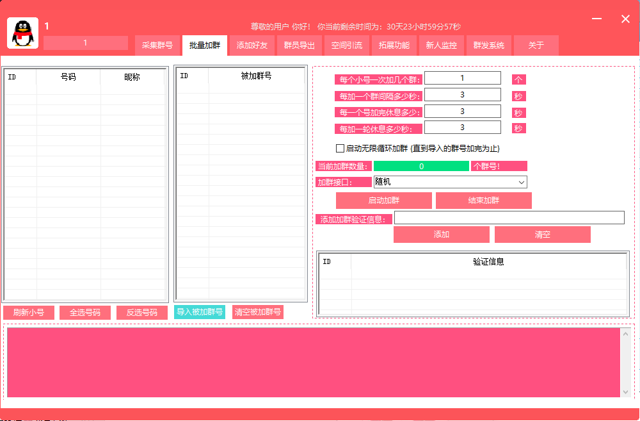Go to the 群员导出 tab
Image resolution: width=640 pixels, height=421 pixels.
click(299, 45)
